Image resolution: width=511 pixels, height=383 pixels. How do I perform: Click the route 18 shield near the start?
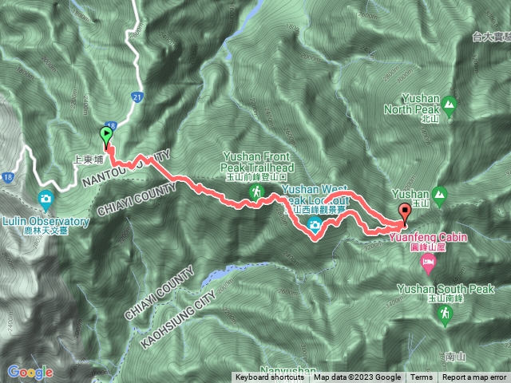click(111, 125)
